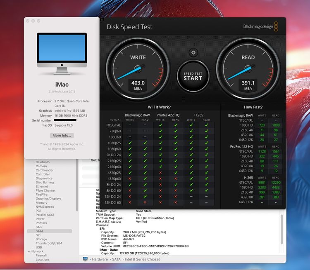Click the details pane vertical scrollbar
Image resolution: width=310 pixels, height=270 pixels.
(x=281, y=229)
